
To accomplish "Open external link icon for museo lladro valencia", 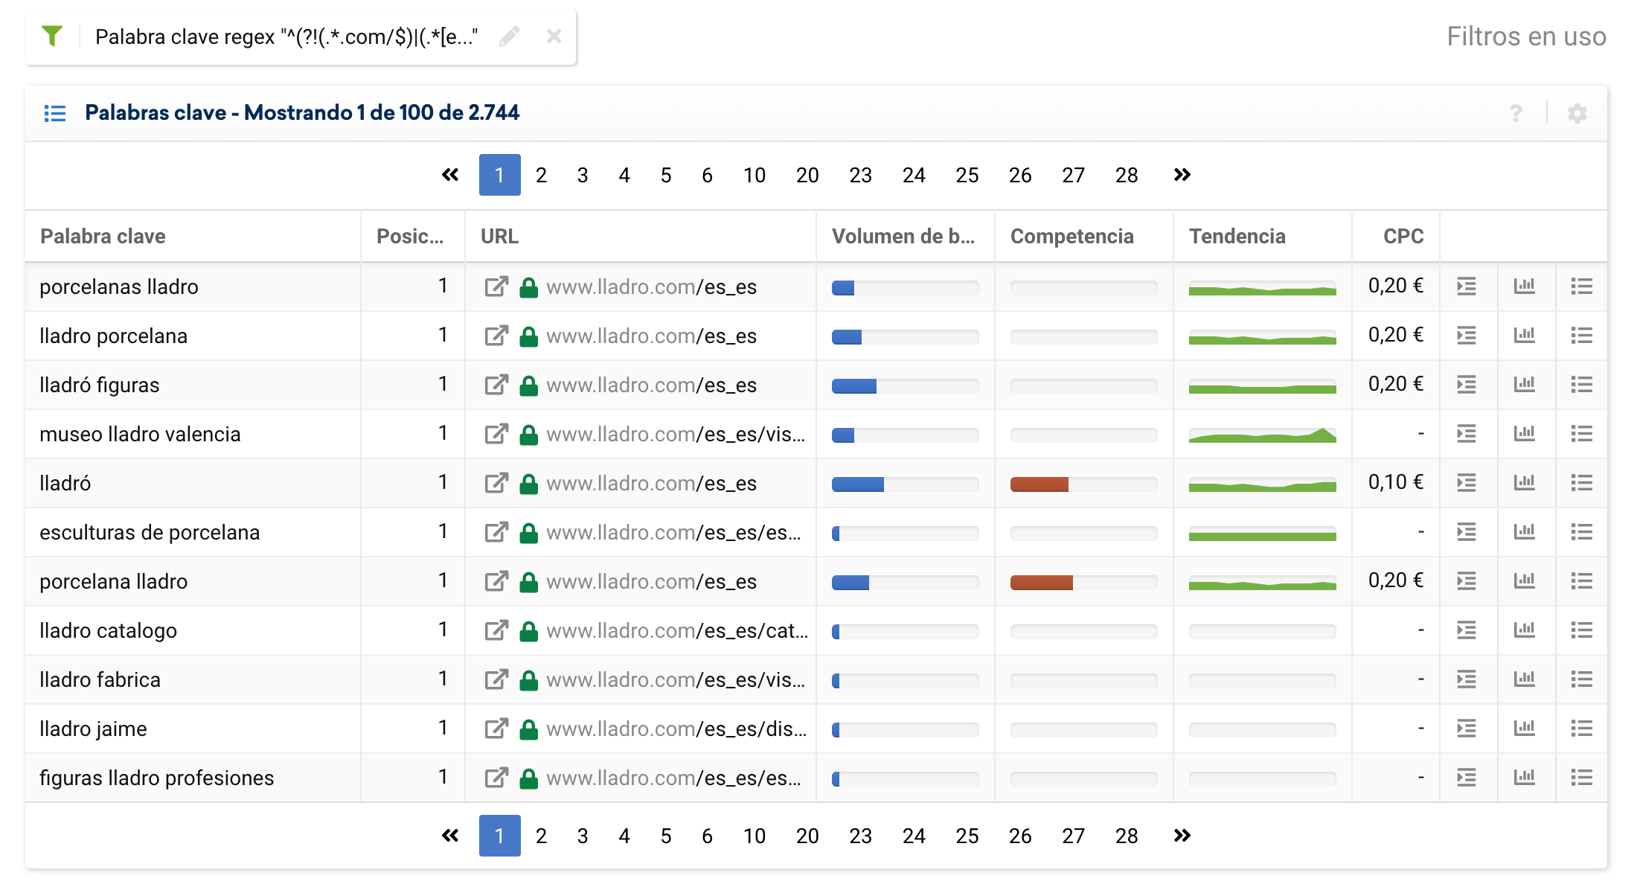I will (496, 434).
